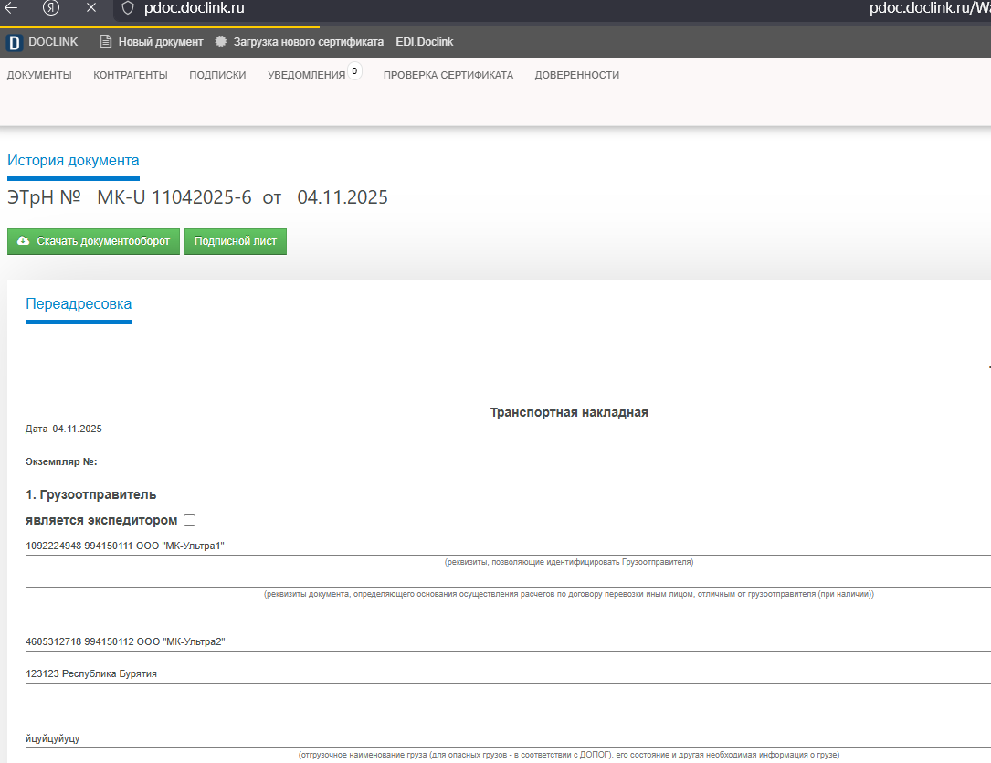Open ПРОВЕРКА СЕРТИФИКАТА menu item
Viewport: 991px width, 763px height.
pyautogui.click(x=448, y=75)
